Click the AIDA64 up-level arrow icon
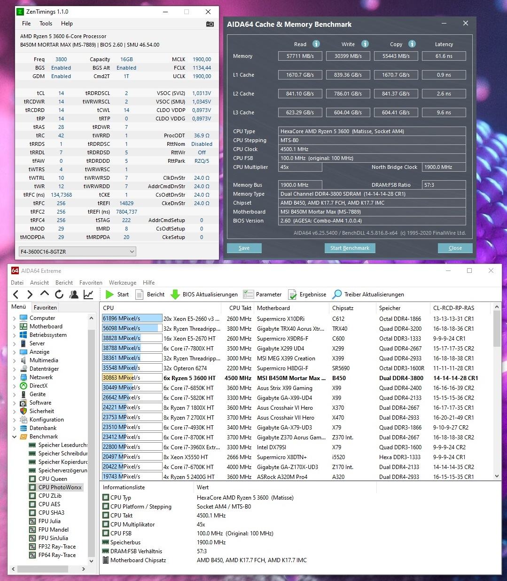The image size is (507, 581). click(x=45, y=294)
